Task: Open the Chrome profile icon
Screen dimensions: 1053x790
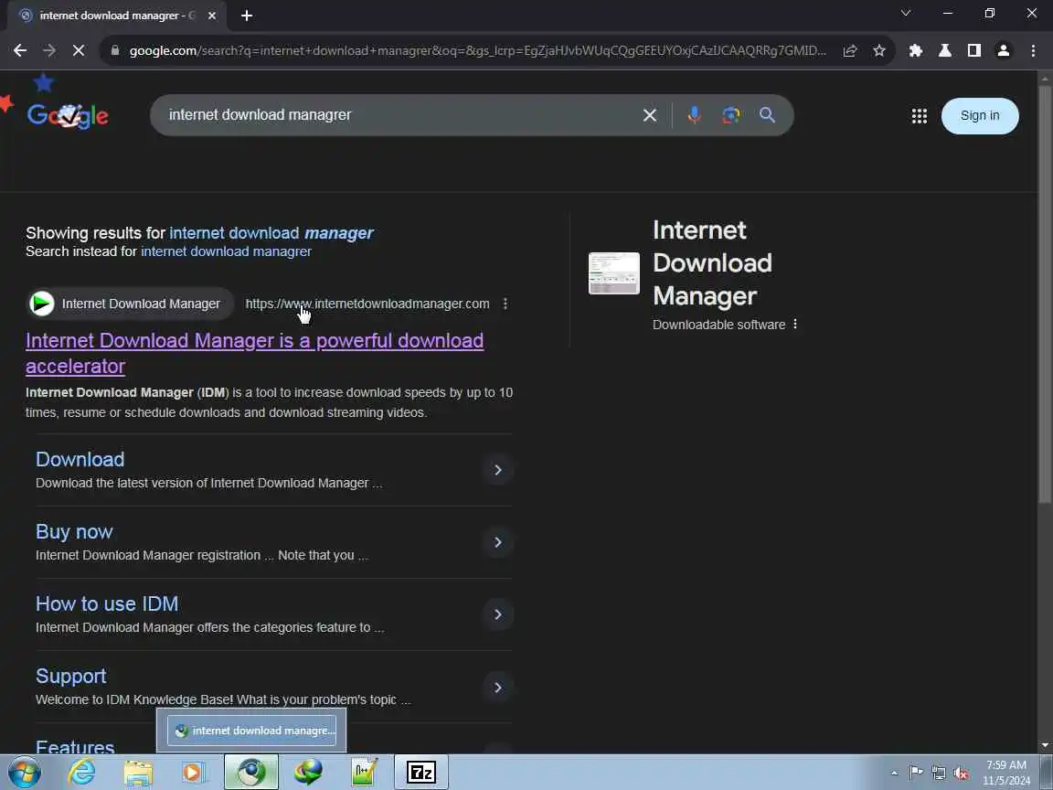Action: [1004, 50]
